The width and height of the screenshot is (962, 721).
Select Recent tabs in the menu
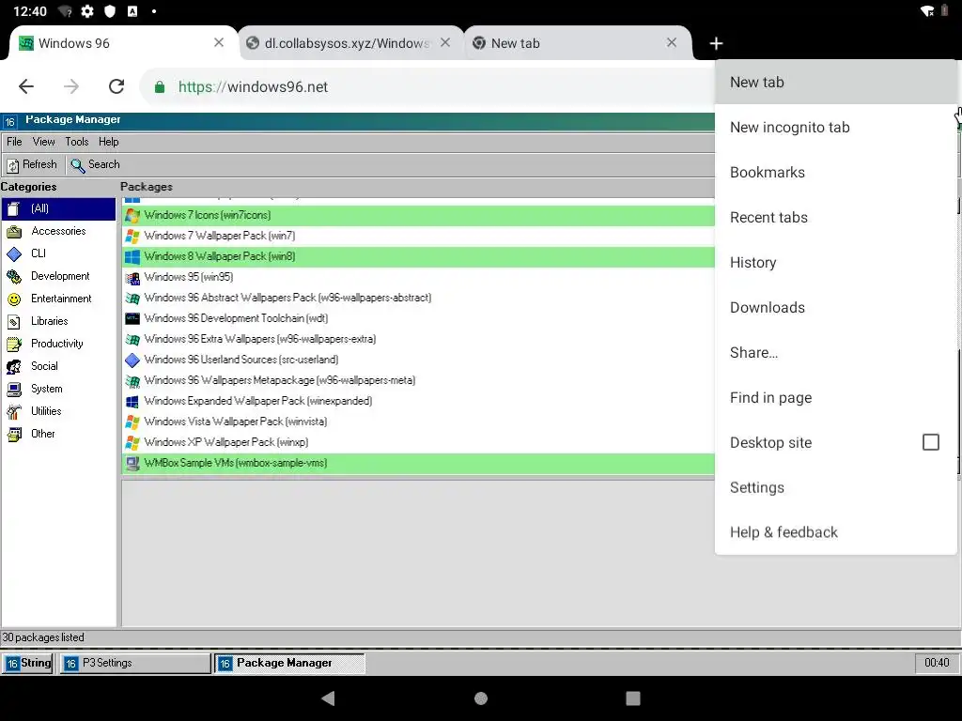(835, 218)
